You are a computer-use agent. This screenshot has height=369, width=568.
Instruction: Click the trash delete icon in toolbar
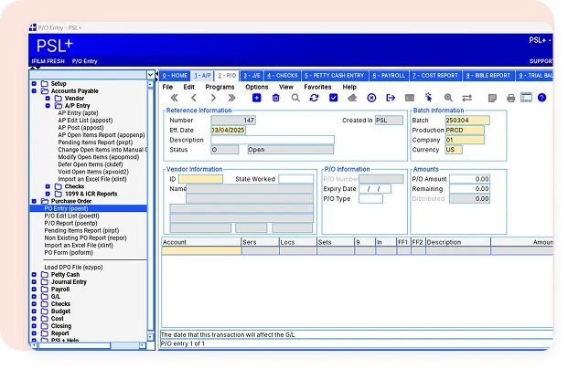[275, 98]
